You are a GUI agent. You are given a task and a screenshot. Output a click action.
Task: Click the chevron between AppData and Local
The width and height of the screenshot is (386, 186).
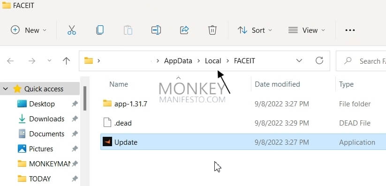tap(198, 61)
